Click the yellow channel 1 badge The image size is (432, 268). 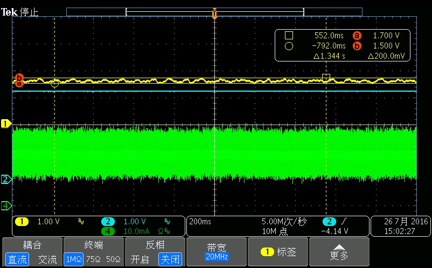(x=22, y=222)
